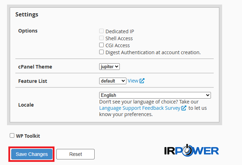This screenshot has height=165, width=242.
Task: Click the IRPOWER logo
Action: [191, 150]
